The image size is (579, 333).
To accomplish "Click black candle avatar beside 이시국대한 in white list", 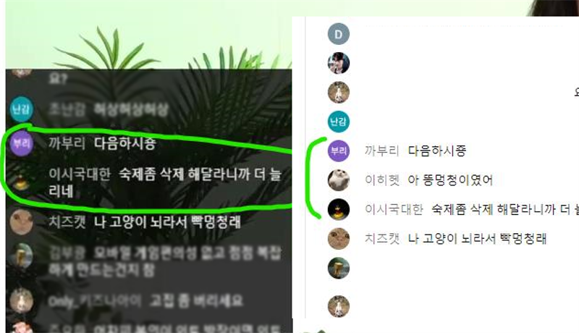I will pos(339,209).
